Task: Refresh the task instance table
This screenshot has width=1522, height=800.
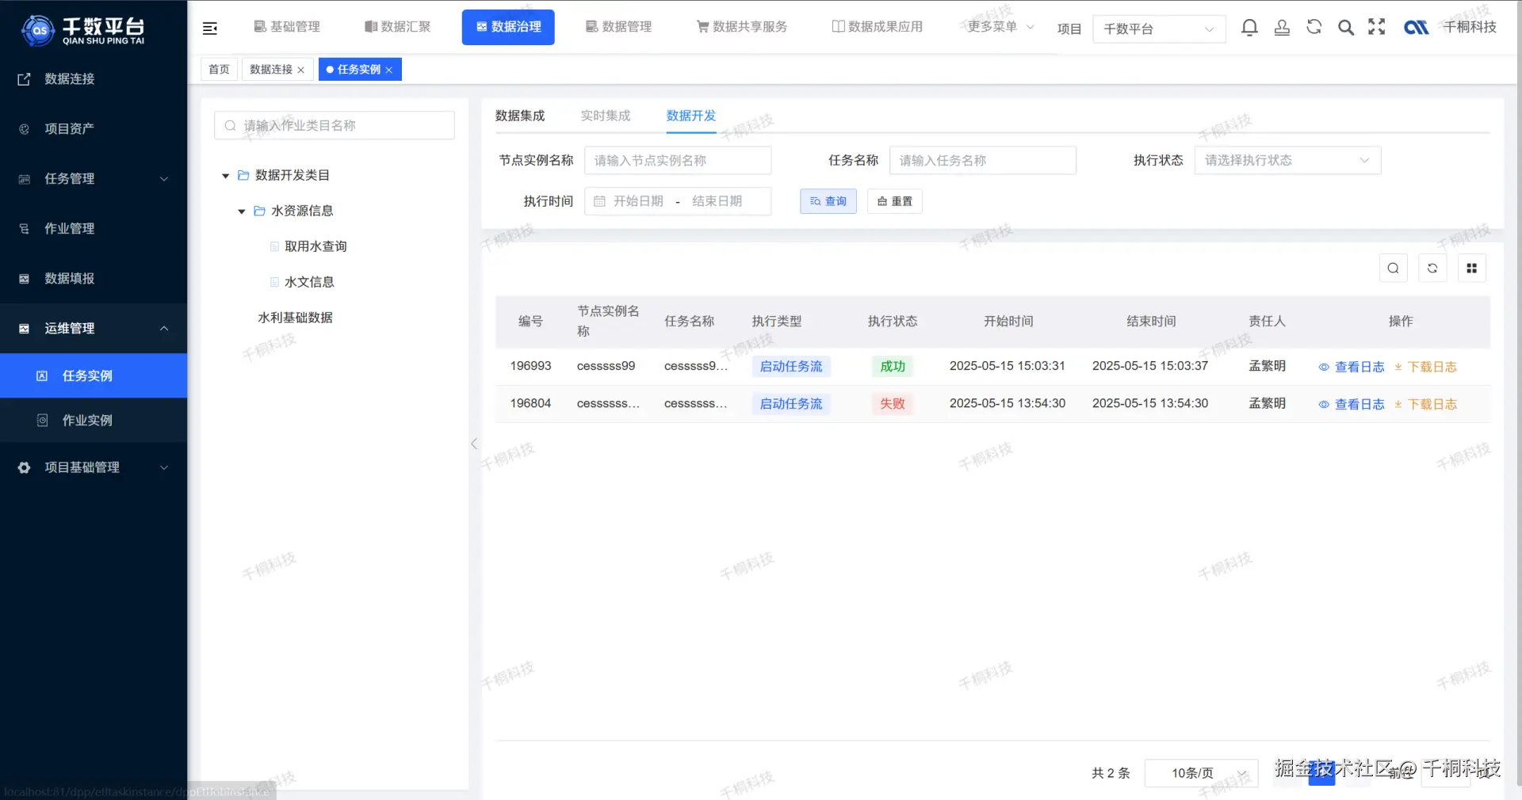Action: point(1432,269)
